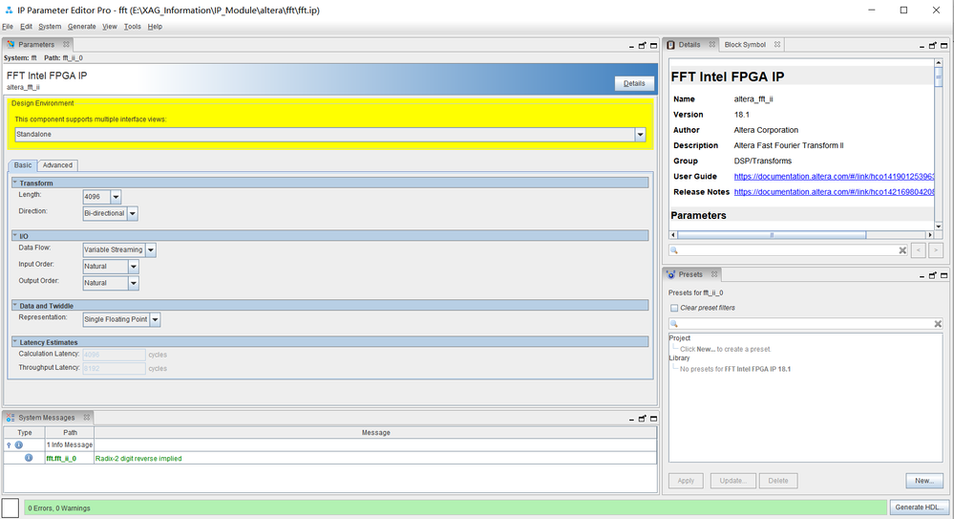Open the Tools menu
This screenshot has width=954, height=519.
[132, 27]
